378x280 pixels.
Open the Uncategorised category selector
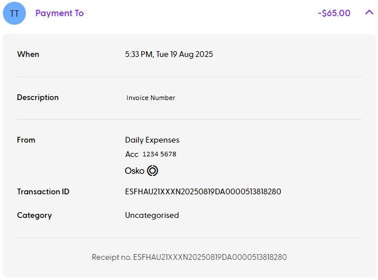[152, 215]
